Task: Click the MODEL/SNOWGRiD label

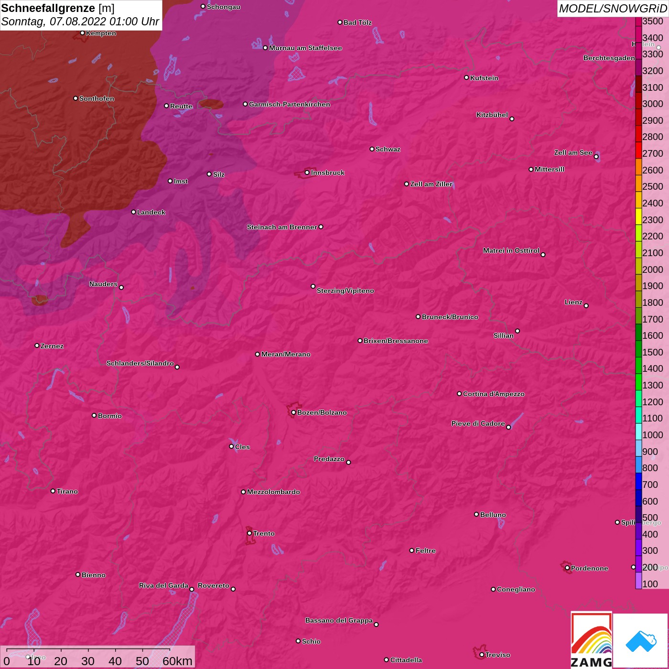Action: coord(612,9)
